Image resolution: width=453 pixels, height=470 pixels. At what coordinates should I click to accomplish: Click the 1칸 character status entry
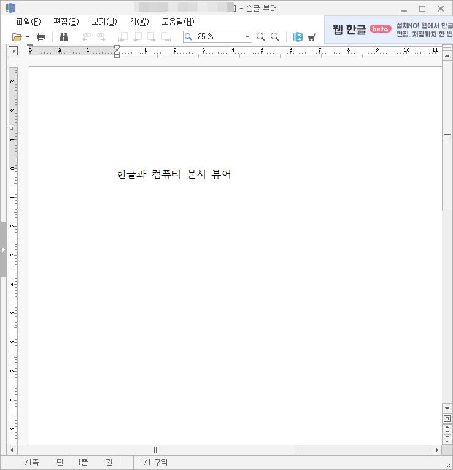point(107,462)
